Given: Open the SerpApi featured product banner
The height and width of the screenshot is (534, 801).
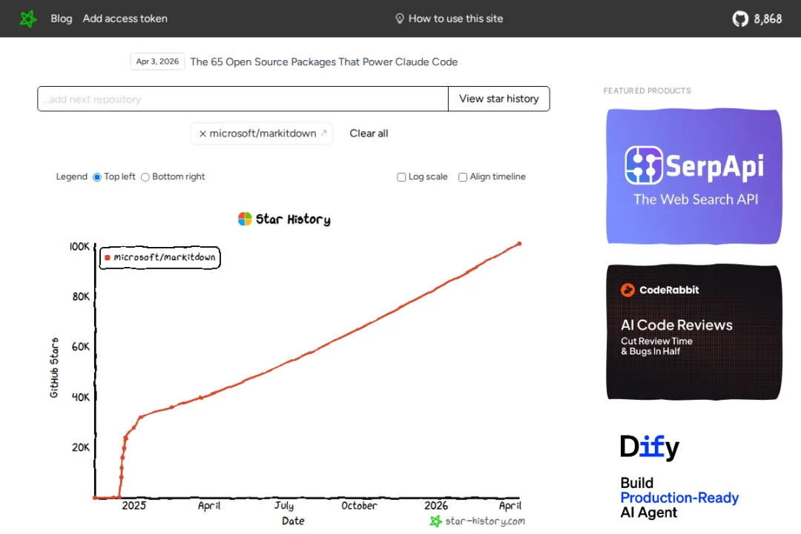Looking at the screenshot, I should [693, 177].
